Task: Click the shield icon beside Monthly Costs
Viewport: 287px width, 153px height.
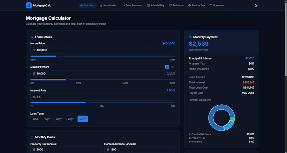Action: coord(32,137)
